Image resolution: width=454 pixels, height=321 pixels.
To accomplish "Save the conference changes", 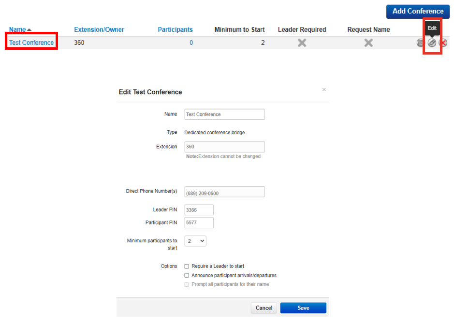I will pos(303,308).
